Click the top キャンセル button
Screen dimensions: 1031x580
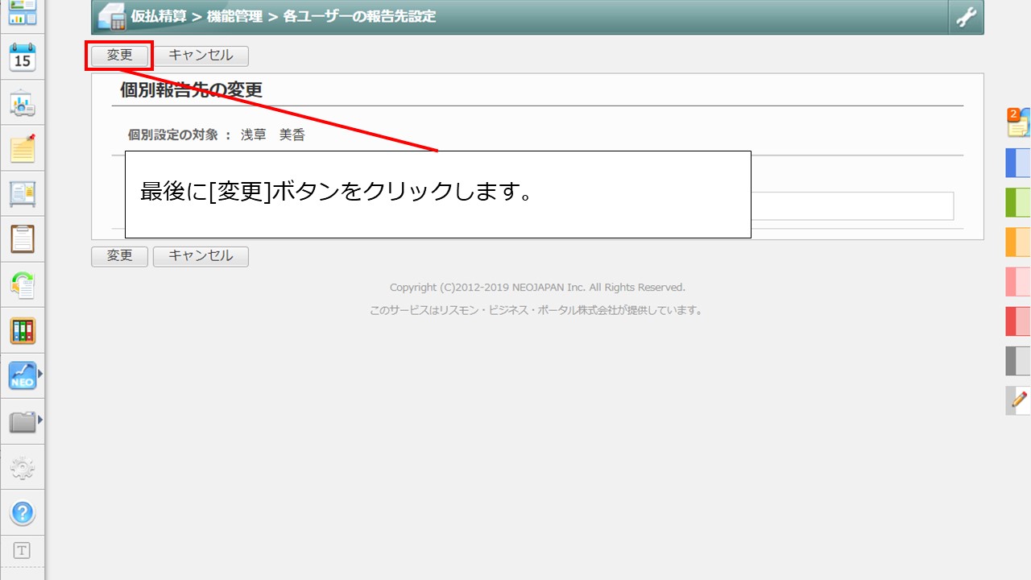coord(201,56)
